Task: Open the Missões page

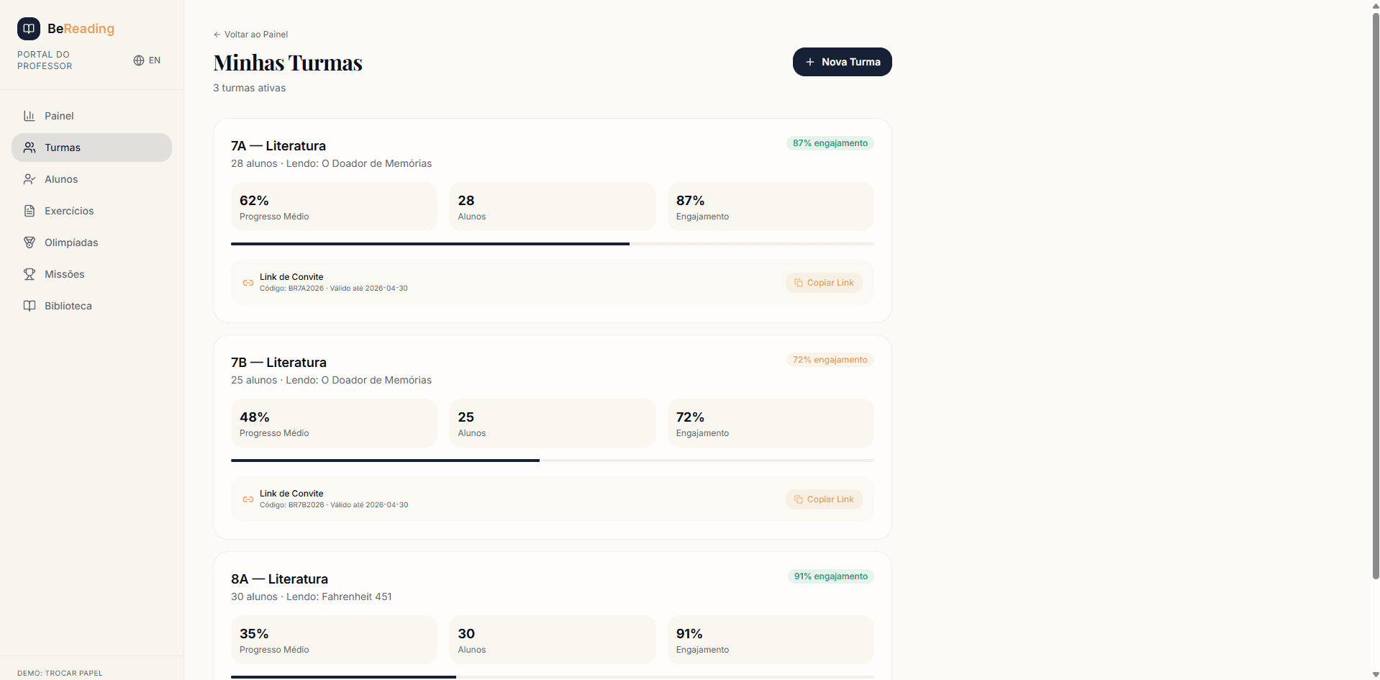Action: point(91,274)
